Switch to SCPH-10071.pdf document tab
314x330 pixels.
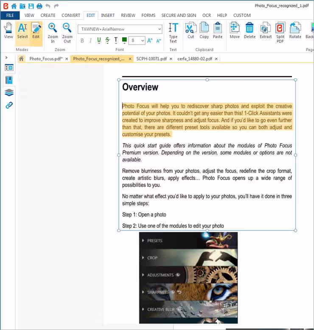point(151,59)
